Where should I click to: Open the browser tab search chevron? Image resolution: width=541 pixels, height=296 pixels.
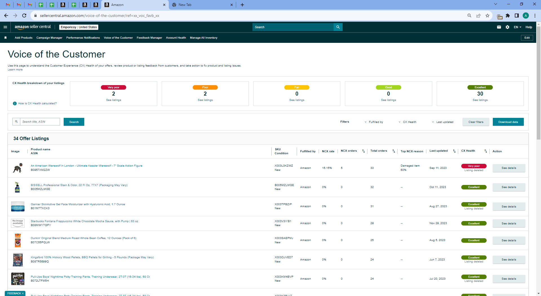496,4
